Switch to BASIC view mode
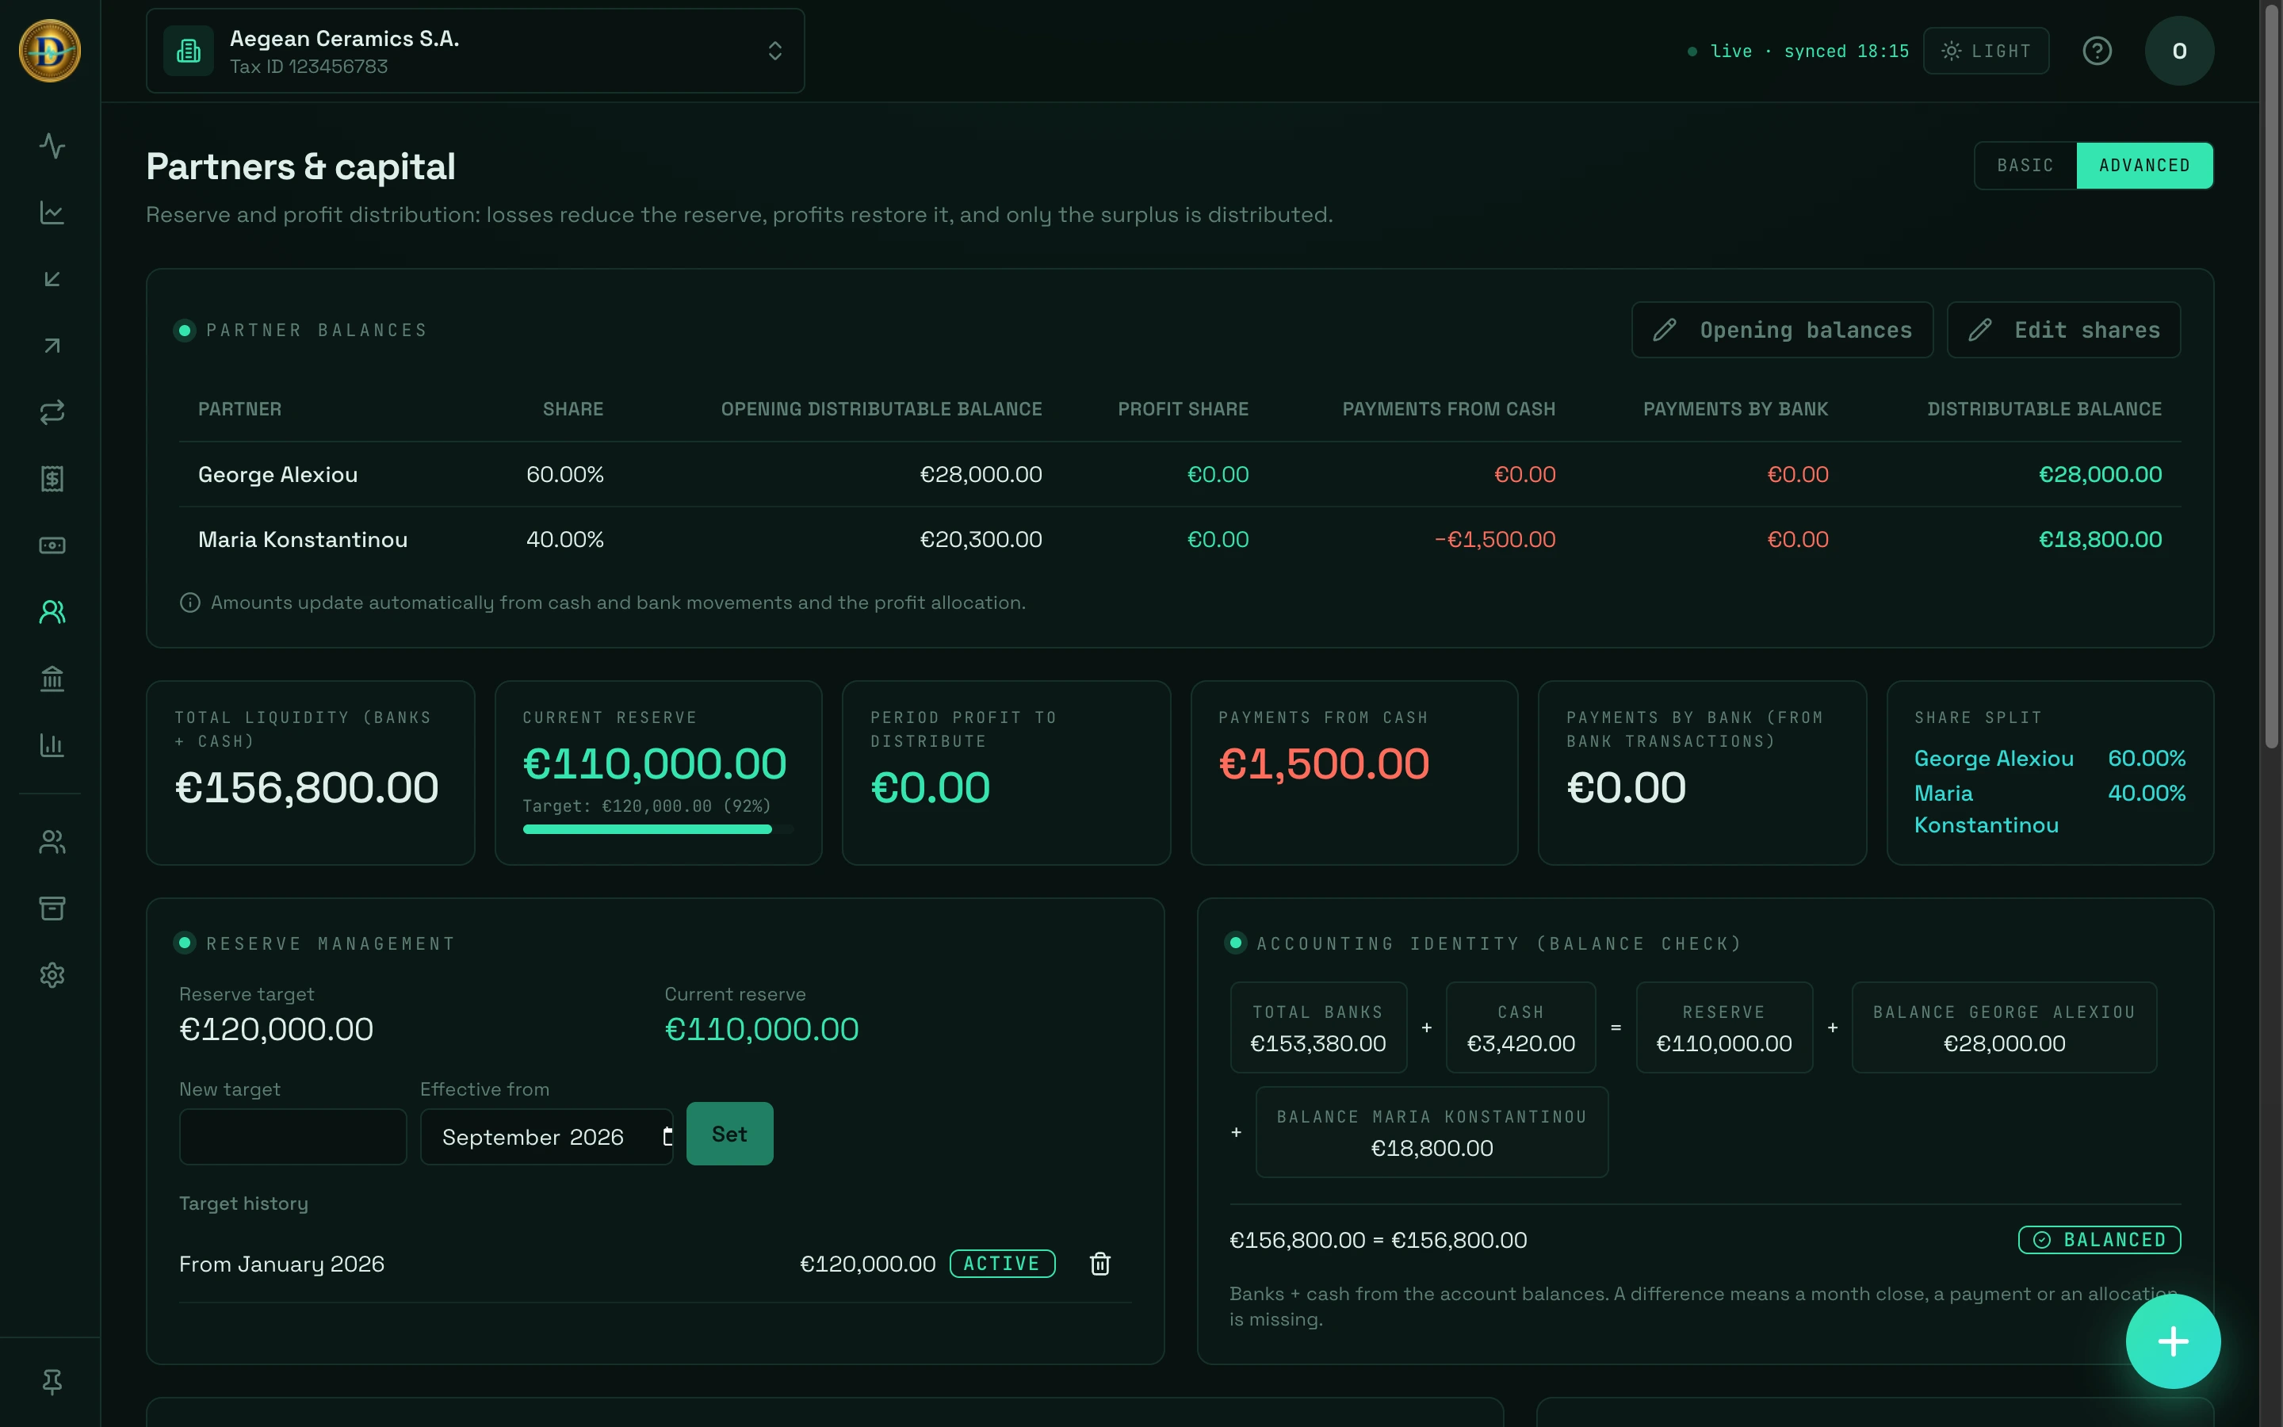 [2025, 165]
